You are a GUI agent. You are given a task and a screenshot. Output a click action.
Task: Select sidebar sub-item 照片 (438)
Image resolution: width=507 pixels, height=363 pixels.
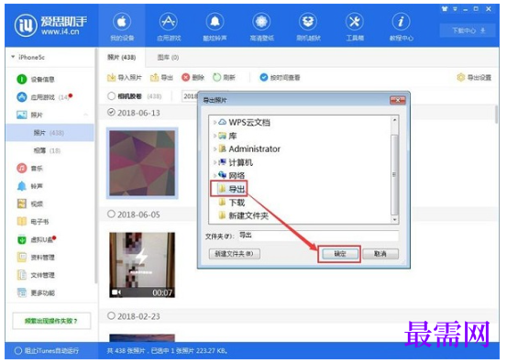coord(50,133)
